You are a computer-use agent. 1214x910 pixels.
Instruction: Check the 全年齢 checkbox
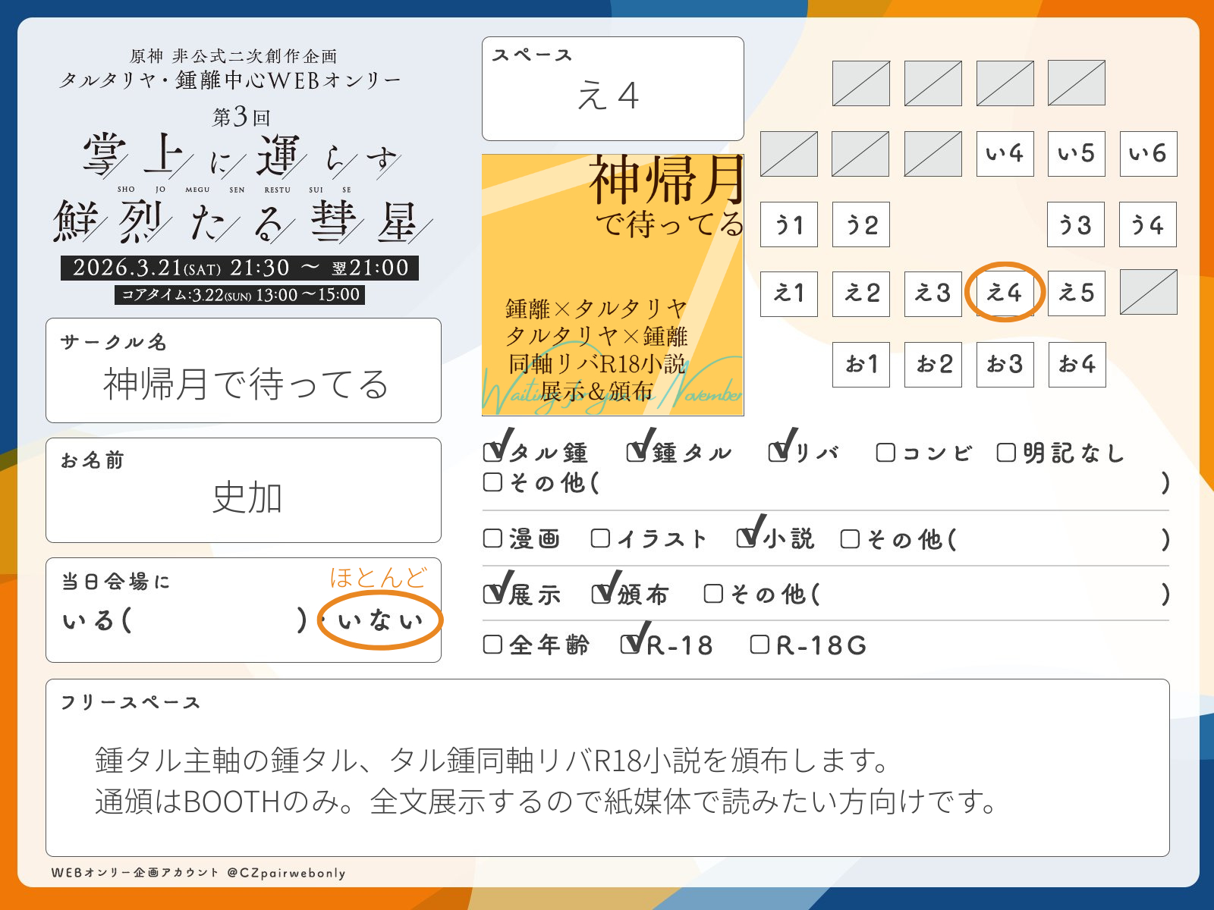pyautogui.click(x=493, y=645)
